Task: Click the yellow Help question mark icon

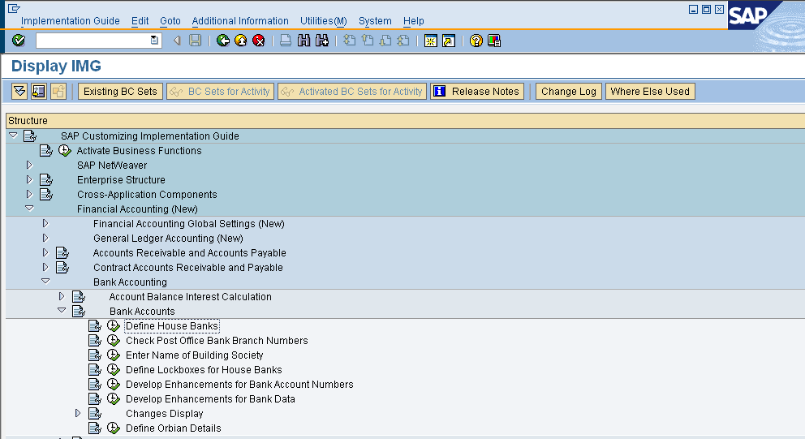Action: 476,41
